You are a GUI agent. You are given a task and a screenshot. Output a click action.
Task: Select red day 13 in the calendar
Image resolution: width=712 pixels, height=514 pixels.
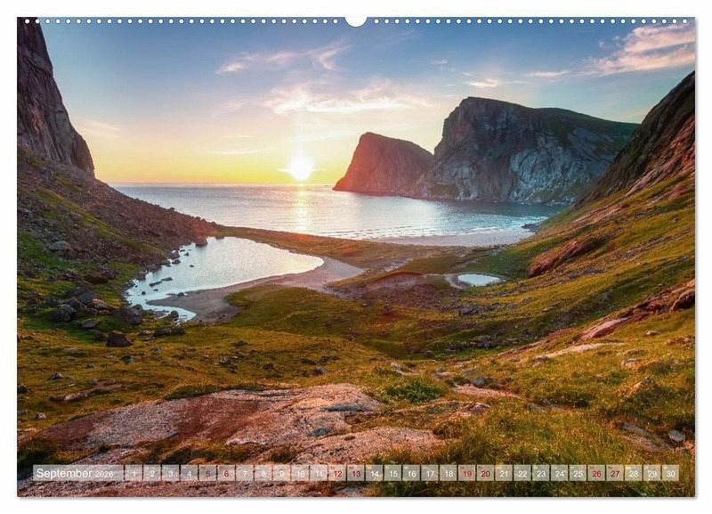355,473
